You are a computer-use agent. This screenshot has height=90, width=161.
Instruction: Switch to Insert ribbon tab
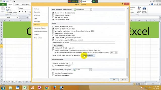pos(17,4)
